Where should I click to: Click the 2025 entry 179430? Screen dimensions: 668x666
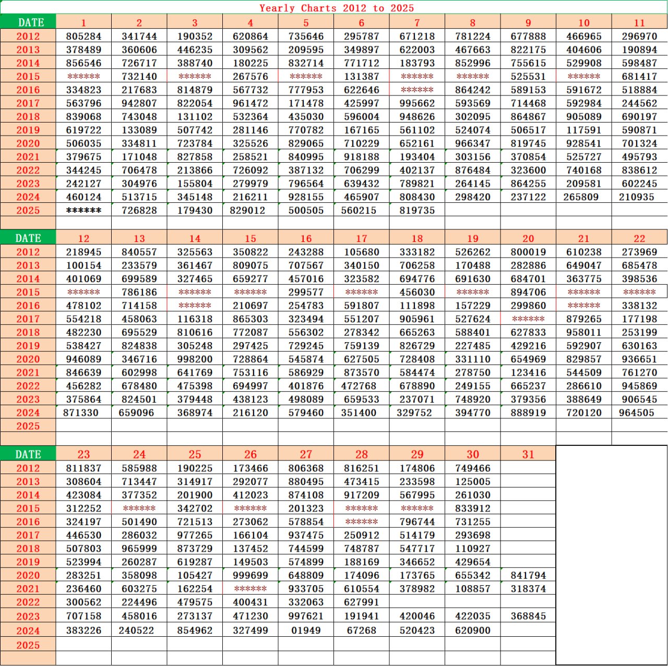coord(195,210)
